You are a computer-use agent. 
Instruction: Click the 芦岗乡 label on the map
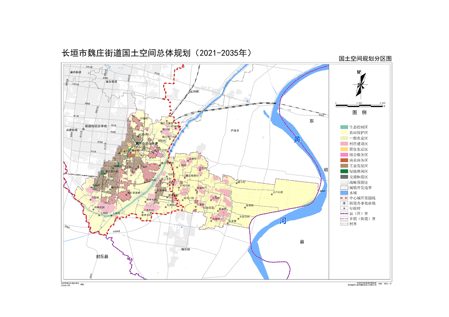click(235, 131)
